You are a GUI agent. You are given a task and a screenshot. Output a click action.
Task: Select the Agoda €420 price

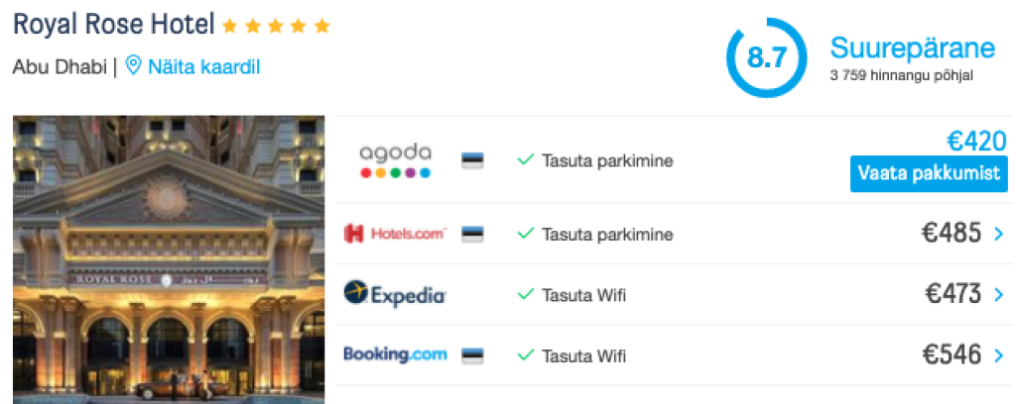(976, 141)
